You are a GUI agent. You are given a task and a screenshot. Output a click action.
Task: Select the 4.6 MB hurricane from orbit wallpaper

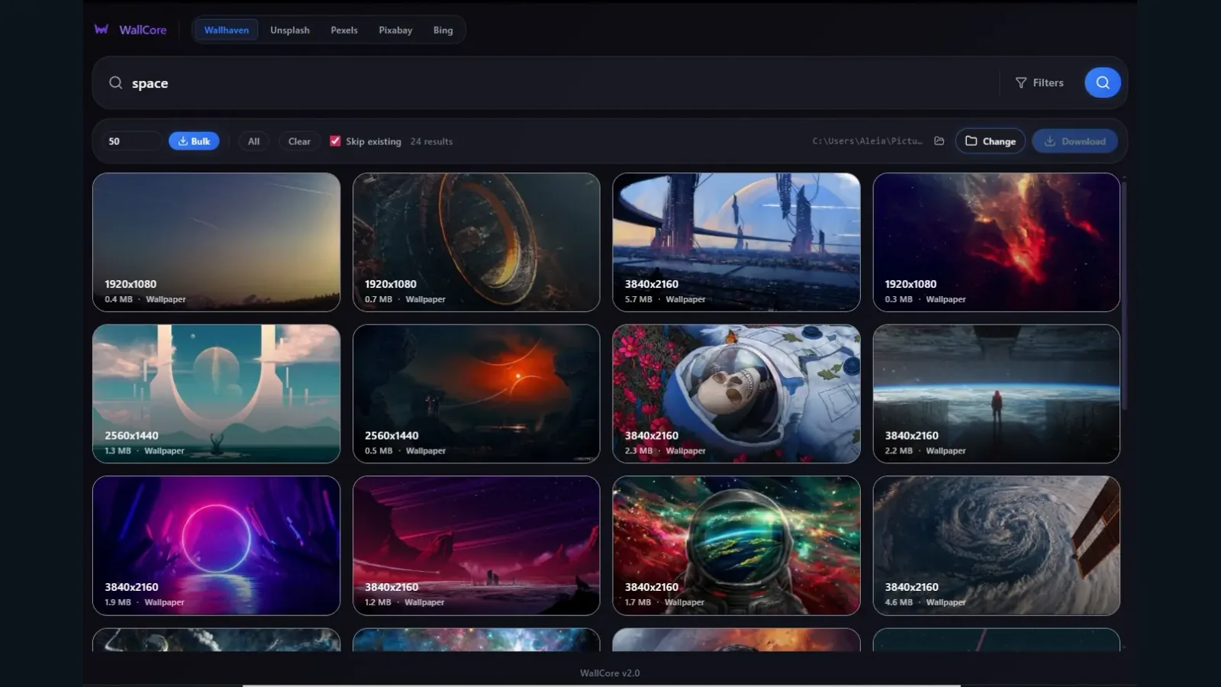[x=997, y=546]
